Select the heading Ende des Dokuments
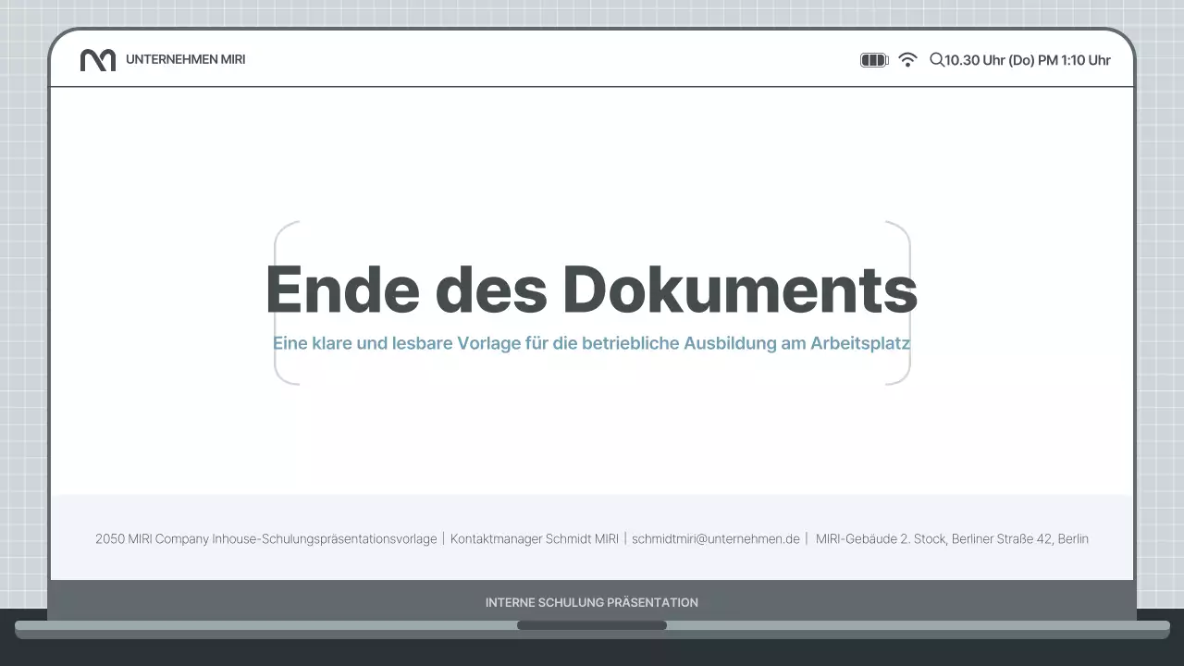 click(591, 290)
